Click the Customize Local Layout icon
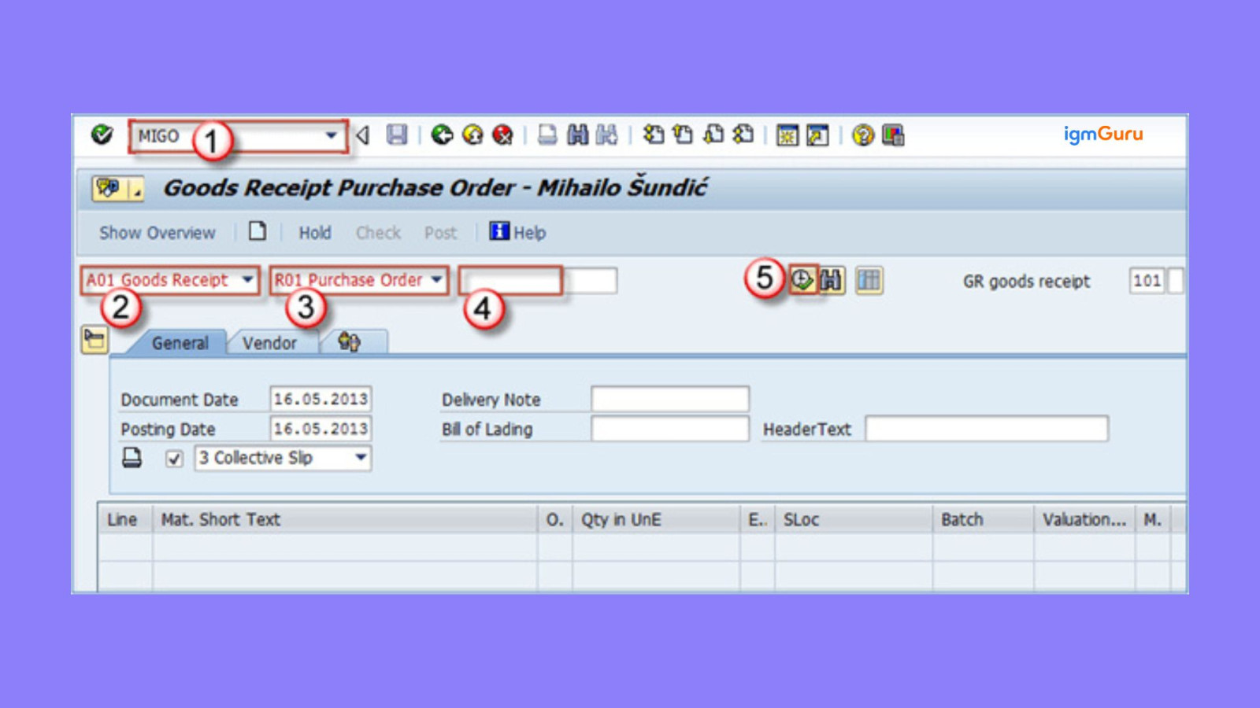 (893, 135)
